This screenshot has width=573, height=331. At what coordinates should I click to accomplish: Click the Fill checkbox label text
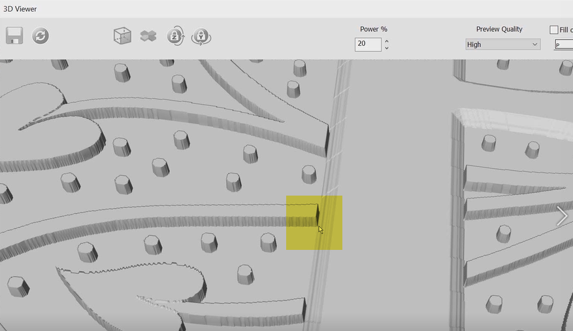click(x=566, y=29)
